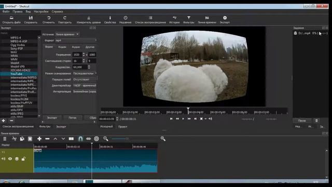Open the Недавние recent files panel
Image resolution: width=332 pixels, height=187 pixels.
point(126,20)
